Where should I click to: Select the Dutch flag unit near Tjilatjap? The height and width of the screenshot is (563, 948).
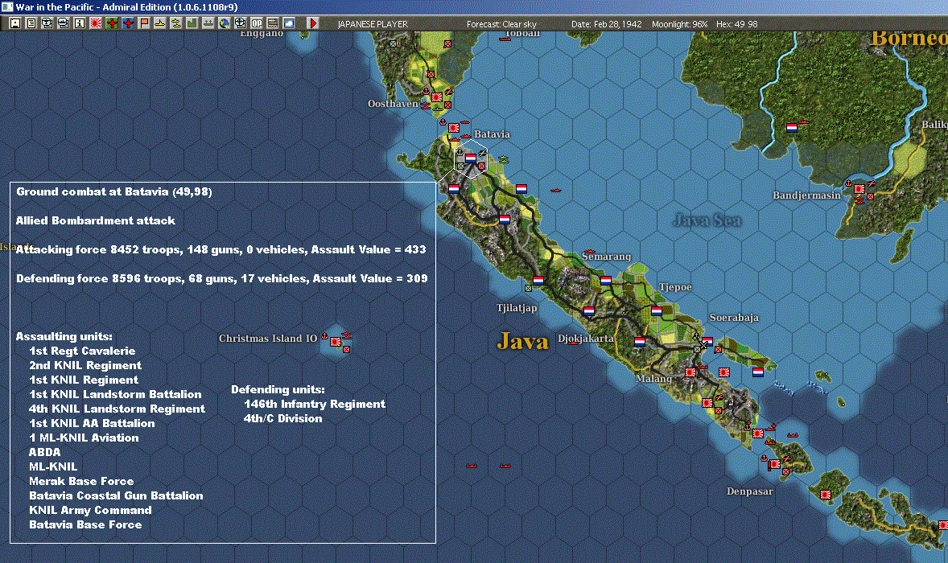pyautogui.click(x=538, y=280)
